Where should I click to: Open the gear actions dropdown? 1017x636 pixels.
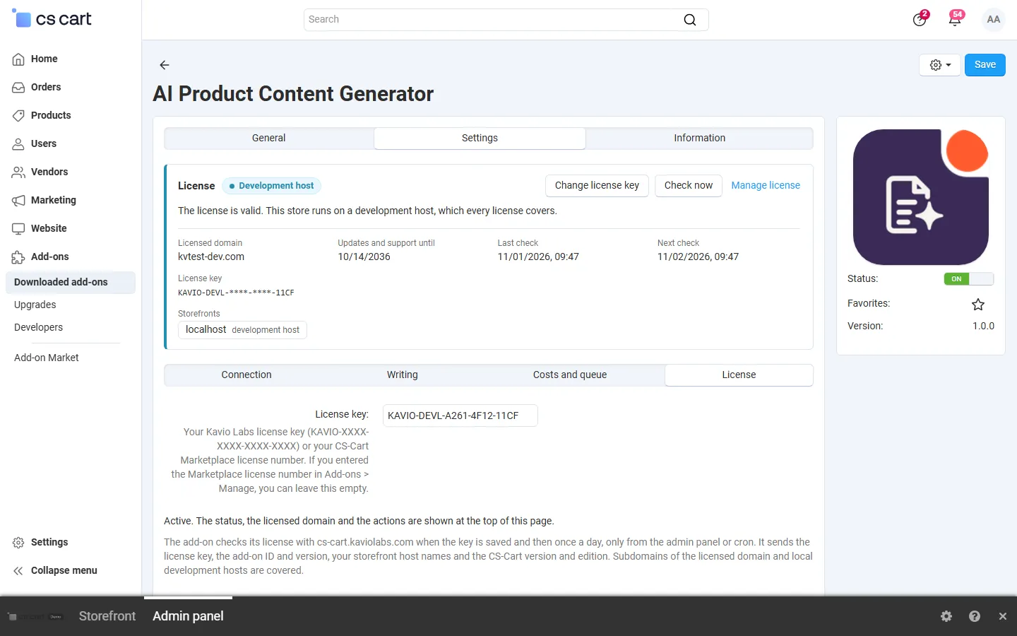click(x=940, y=65)
